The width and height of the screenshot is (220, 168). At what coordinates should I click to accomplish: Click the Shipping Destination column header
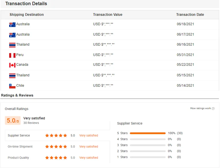tap(26, 15)
